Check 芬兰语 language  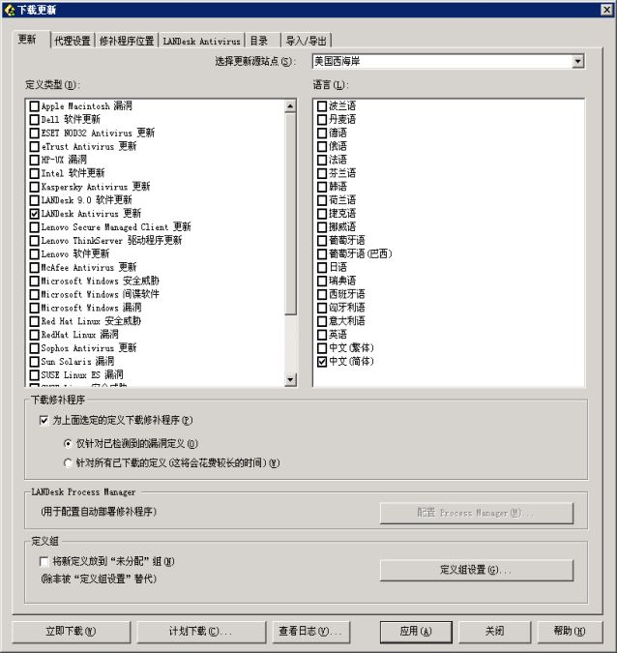click(322, 173)
